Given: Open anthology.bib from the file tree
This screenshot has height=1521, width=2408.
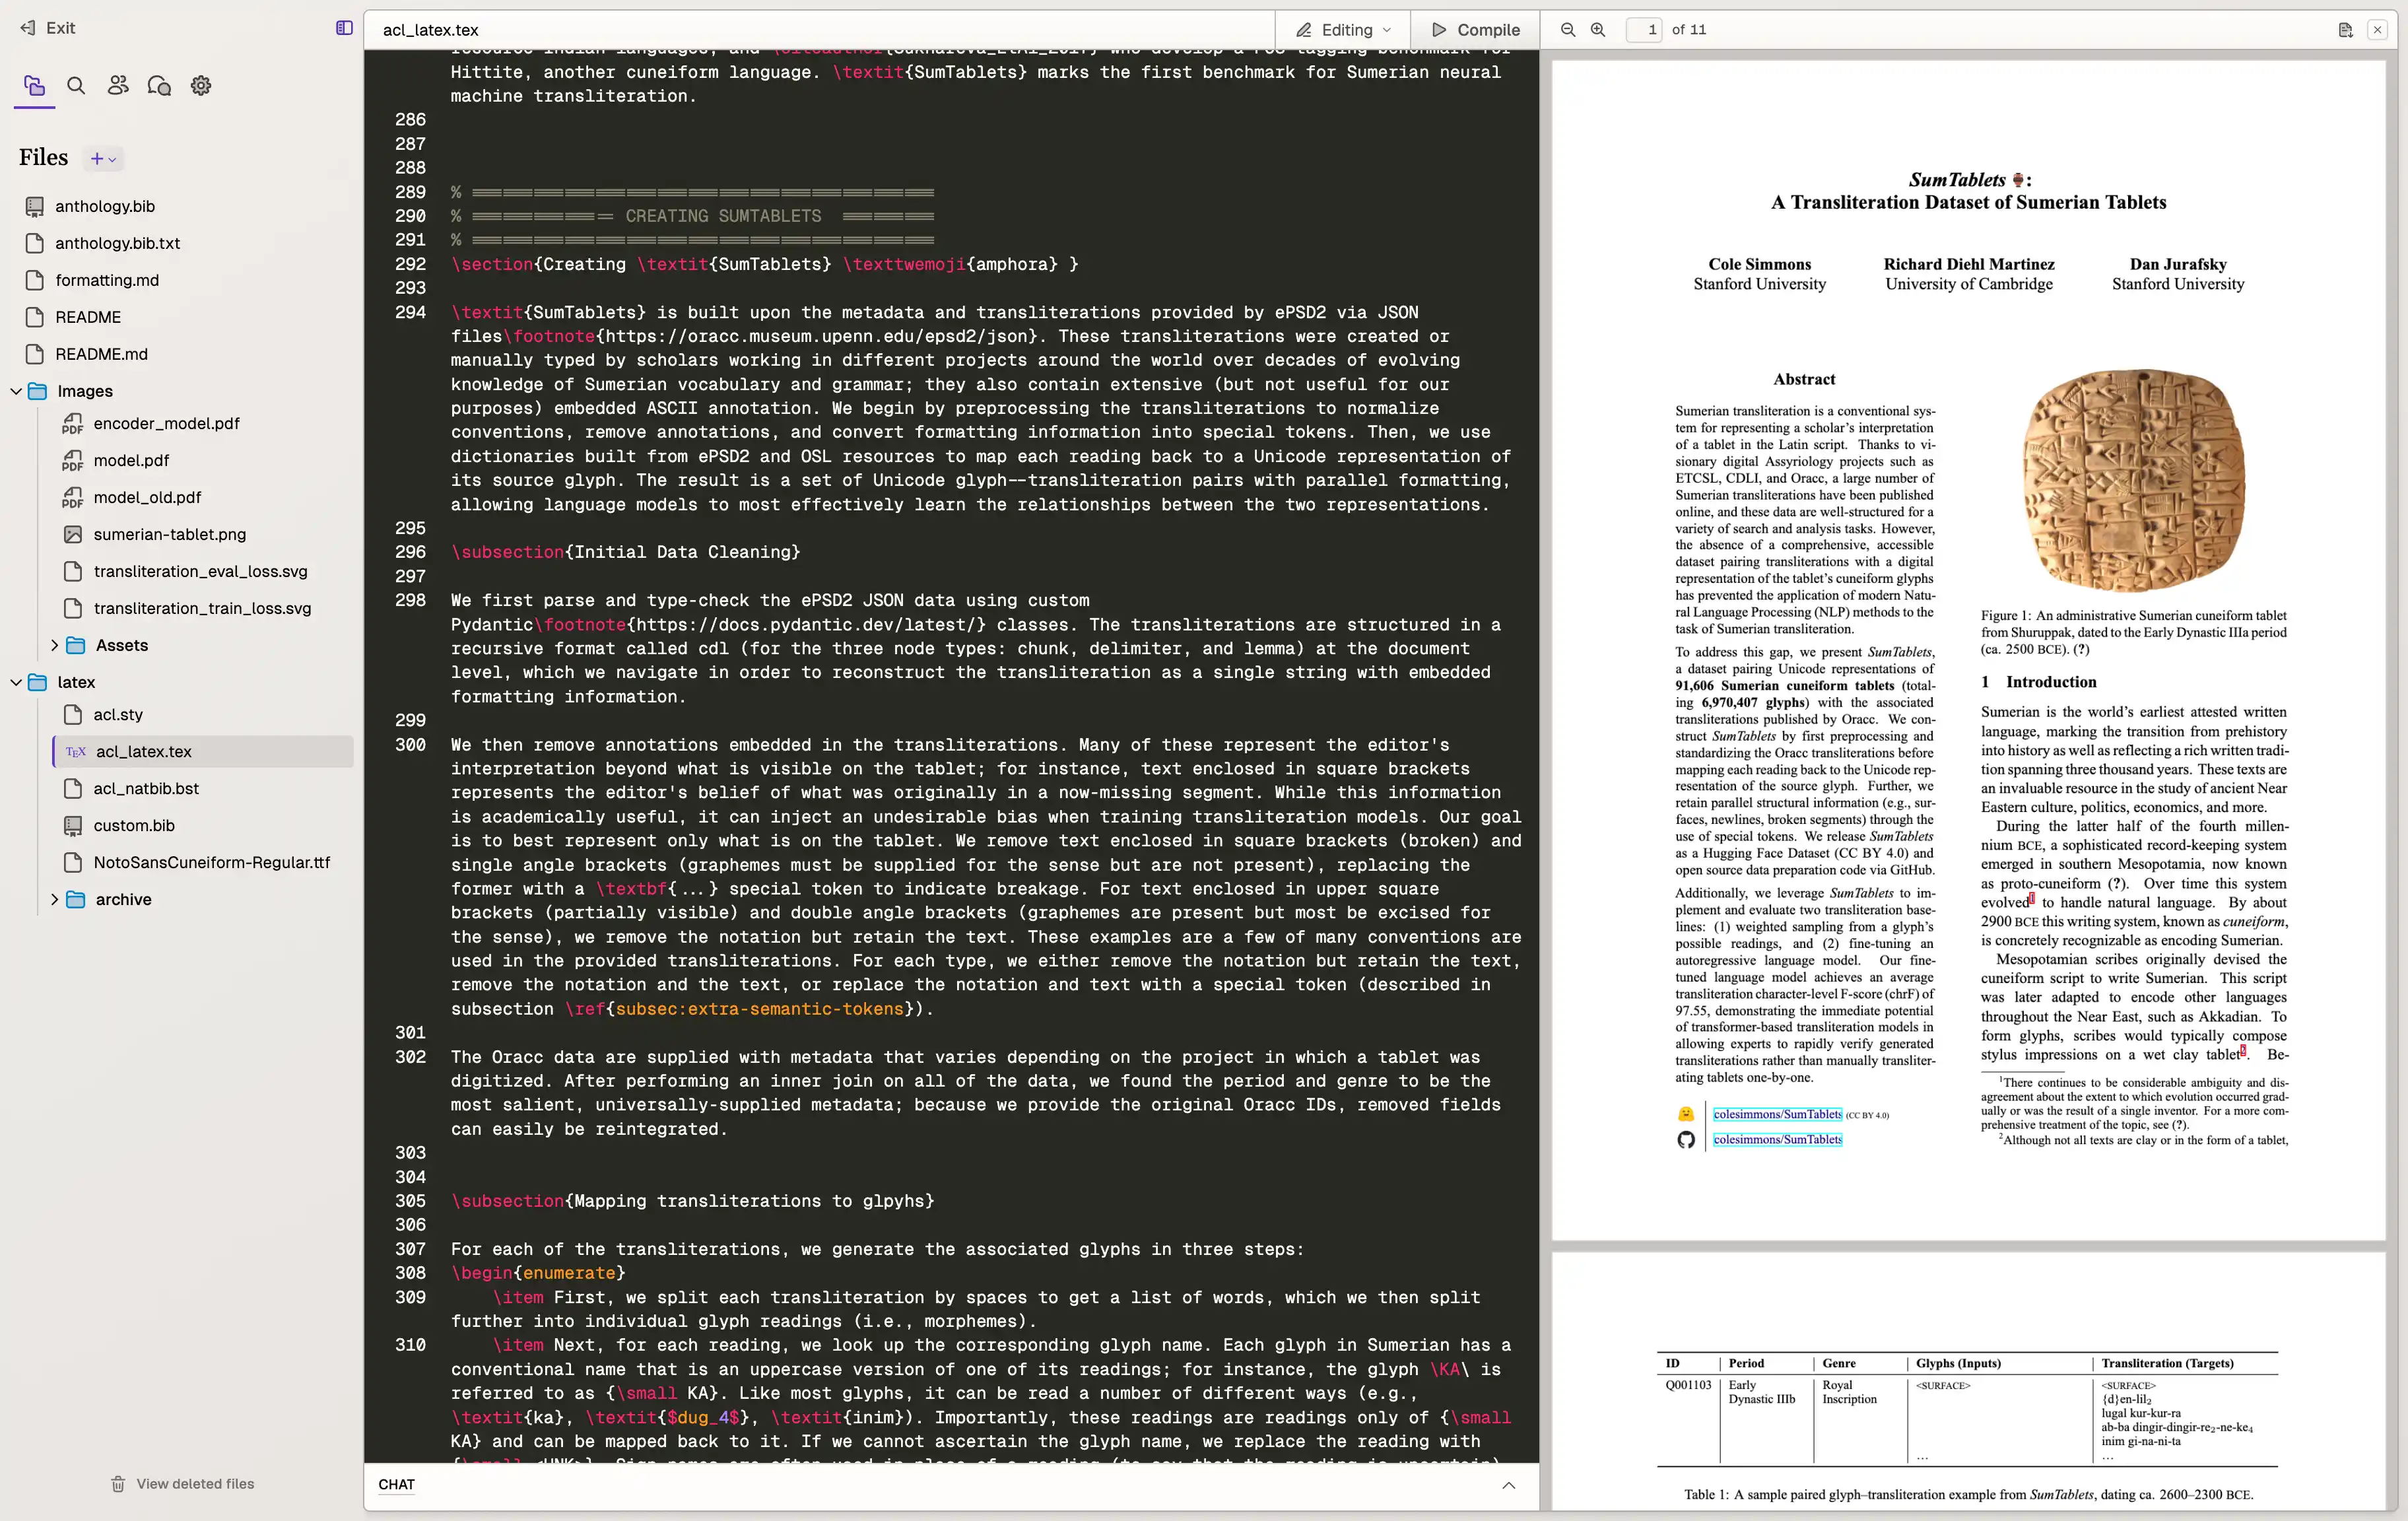Looking at the screenshot, I should click(106, 206).
